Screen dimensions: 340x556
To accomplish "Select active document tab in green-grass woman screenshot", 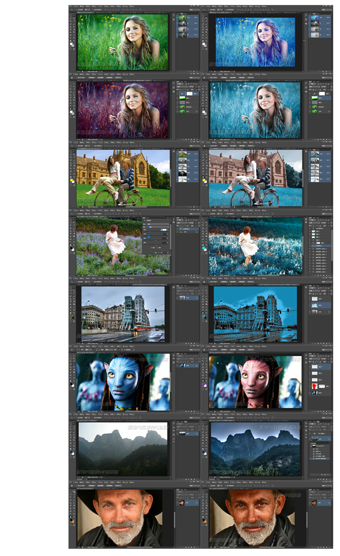I will coord(85,13).
